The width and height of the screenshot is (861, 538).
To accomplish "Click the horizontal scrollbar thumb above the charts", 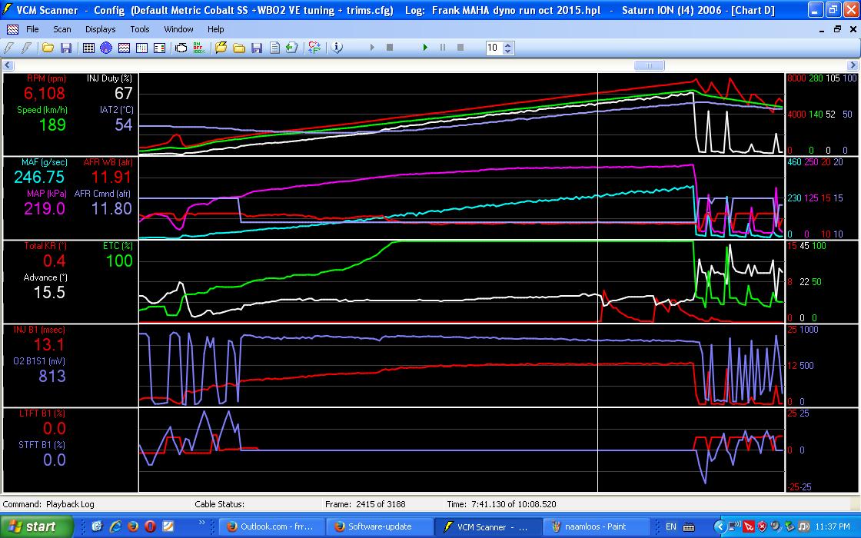I will [649, 65].
